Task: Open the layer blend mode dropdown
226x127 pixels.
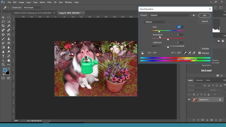Action: (x=198, y=90)
